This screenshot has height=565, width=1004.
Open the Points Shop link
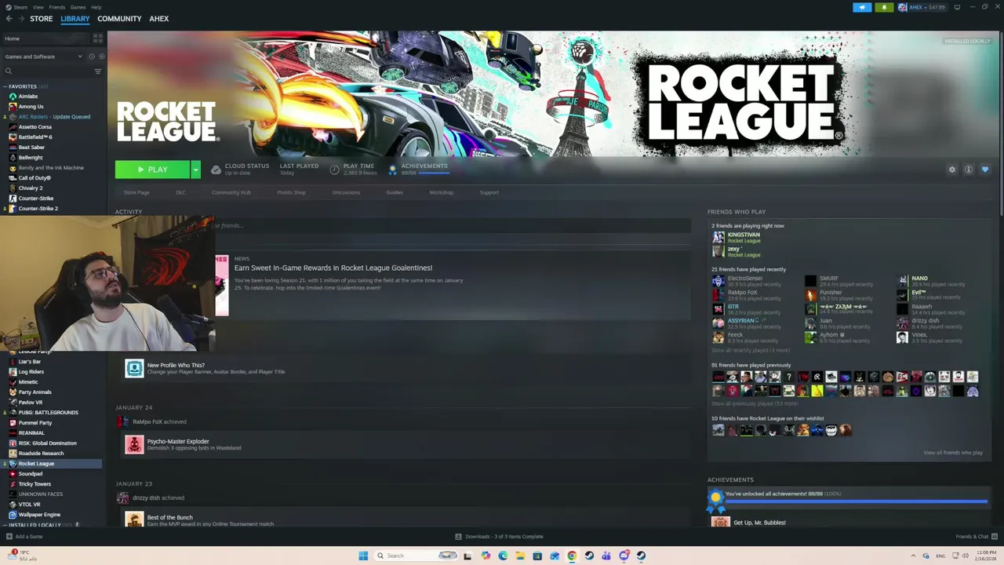pyautogui.click(x=292, y=192)
